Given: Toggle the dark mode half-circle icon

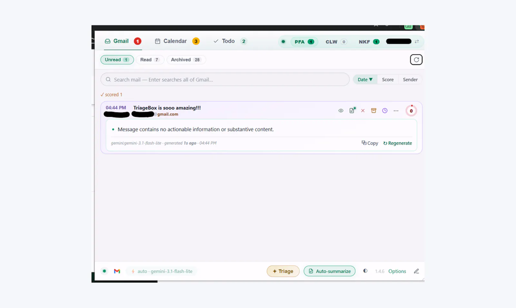Looking at the screenshot, I should coord(365,271).
